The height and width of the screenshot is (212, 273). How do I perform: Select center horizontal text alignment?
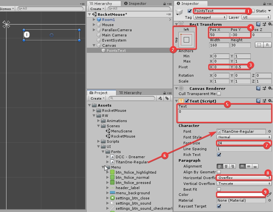[227, 166]
